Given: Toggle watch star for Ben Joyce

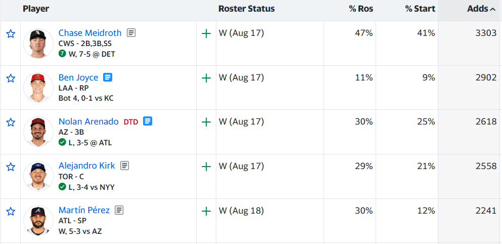Looking at the screenshot, I should [x=11, y=78].
